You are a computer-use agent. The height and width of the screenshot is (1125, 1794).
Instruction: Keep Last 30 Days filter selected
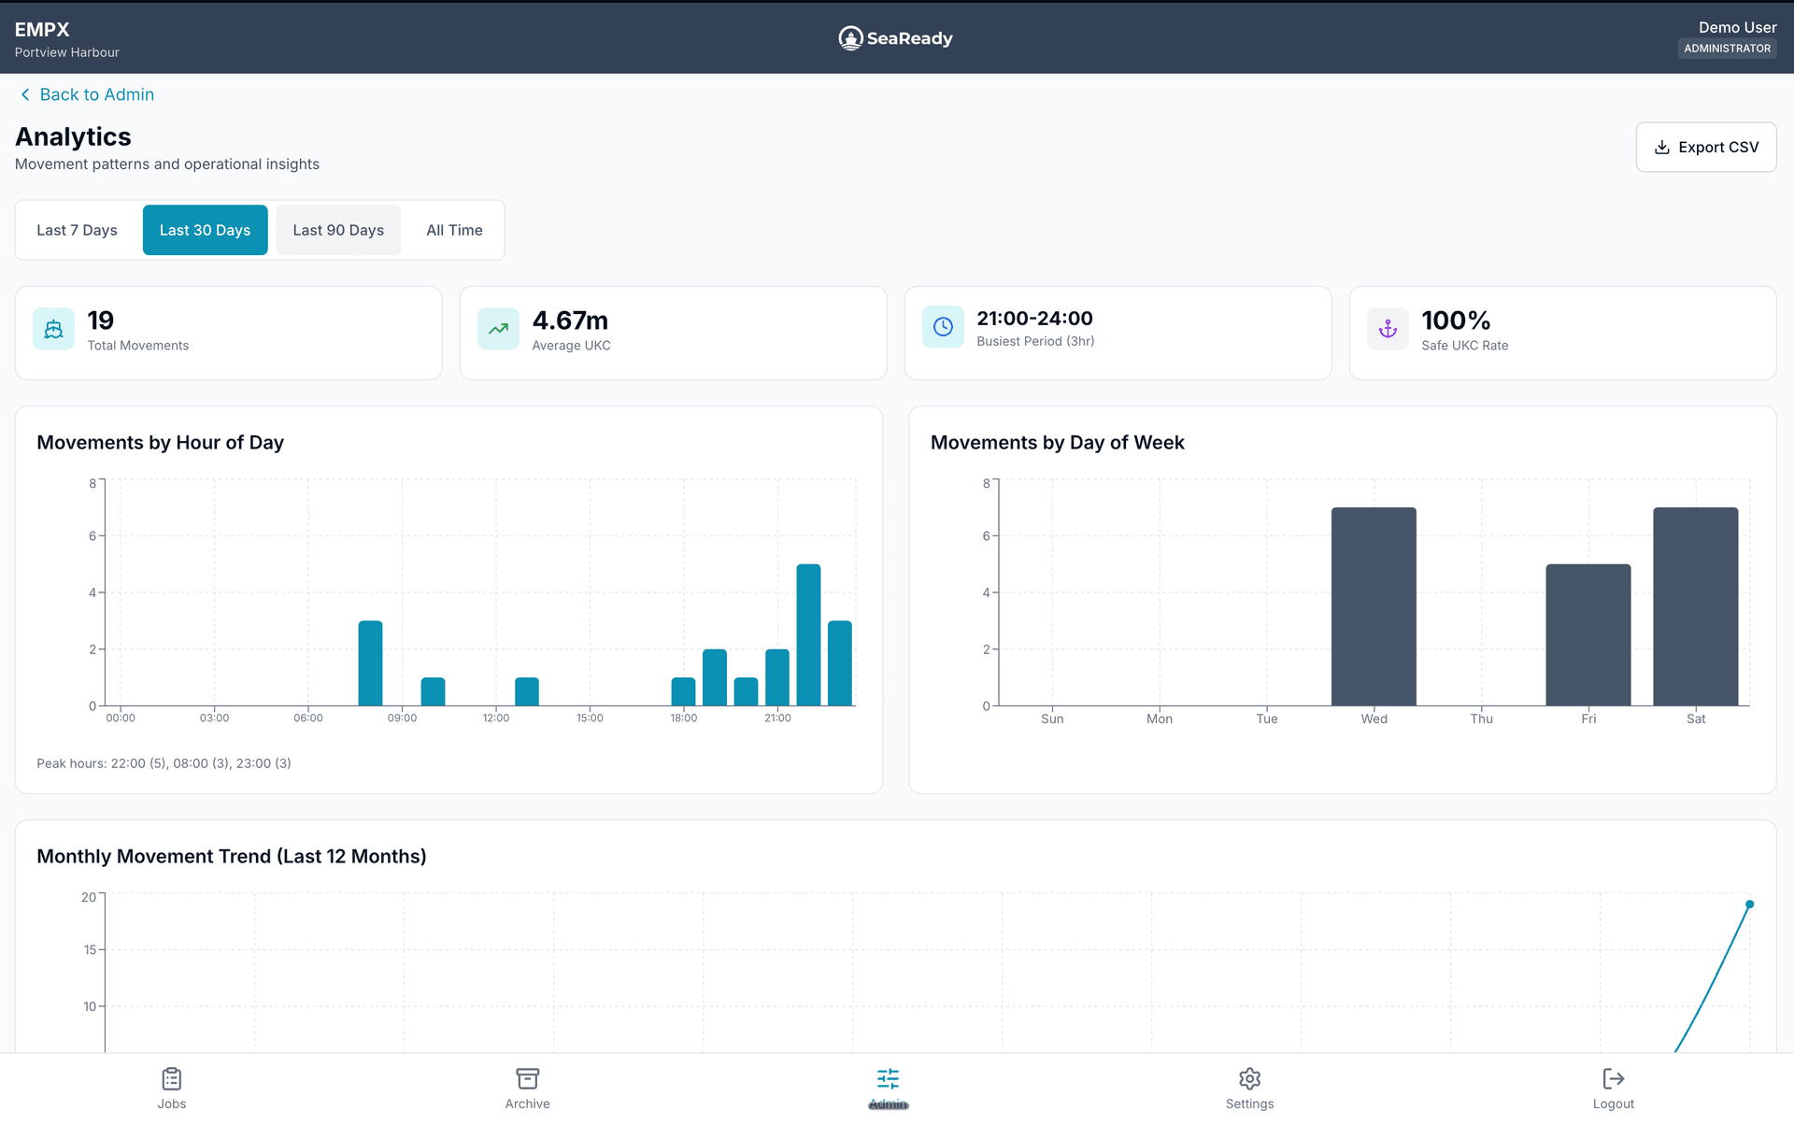[x=205, y=230]
